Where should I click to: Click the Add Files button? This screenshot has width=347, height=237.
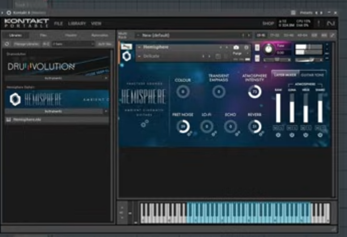(x=105, y=44)
